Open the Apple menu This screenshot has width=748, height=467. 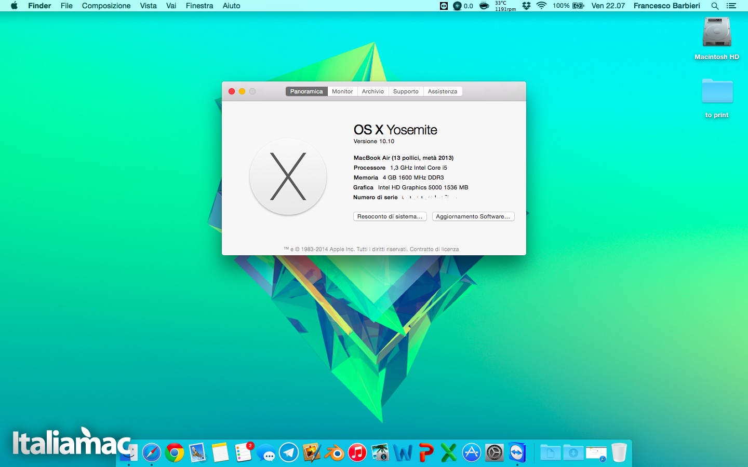14,6
